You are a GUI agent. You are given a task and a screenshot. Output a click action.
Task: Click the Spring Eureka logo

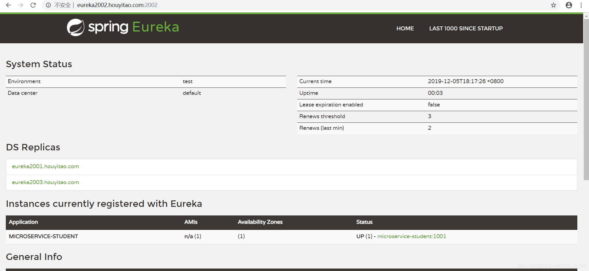pos(123,27)
